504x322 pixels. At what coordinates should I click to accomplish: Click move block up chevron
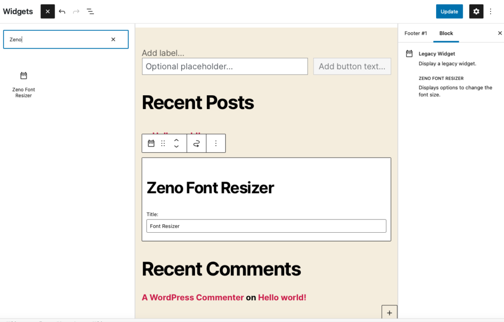(176, 140)
